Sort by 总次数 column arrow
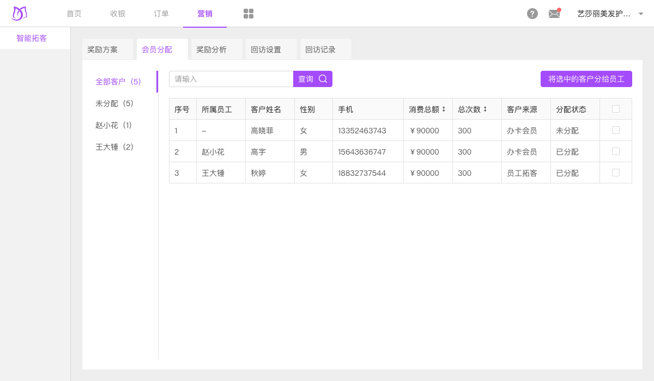Image resolution: width=654 pixels, height=381 pixels. [485, 109]
